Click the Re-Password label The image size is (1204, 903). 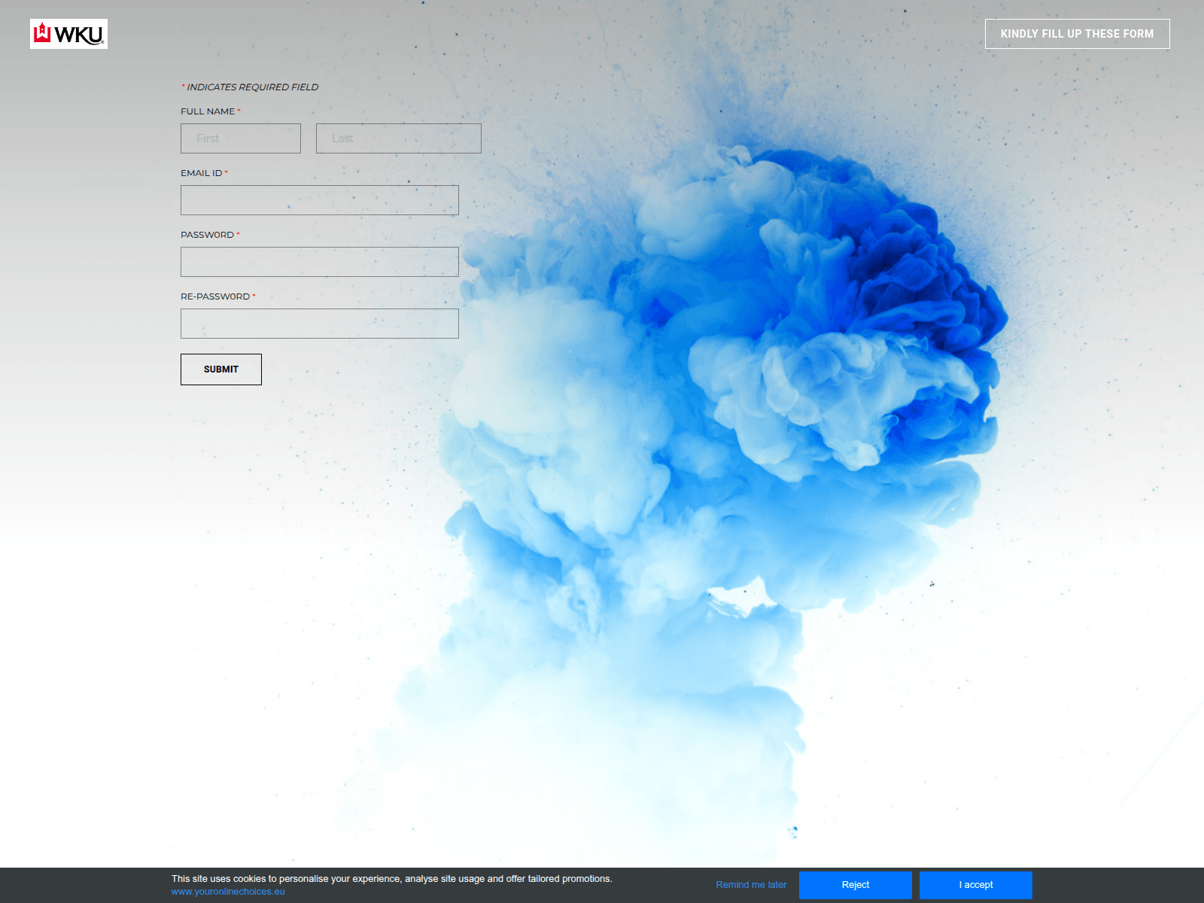point(218,296)
